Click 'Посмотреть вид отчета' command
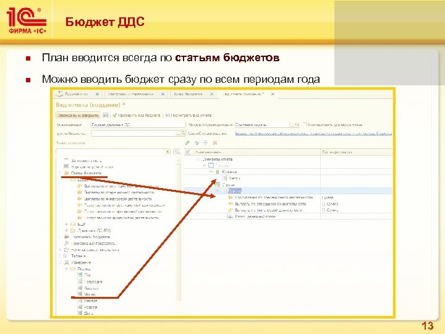Viewport: 445px width, 334px height. pos(189,115)
